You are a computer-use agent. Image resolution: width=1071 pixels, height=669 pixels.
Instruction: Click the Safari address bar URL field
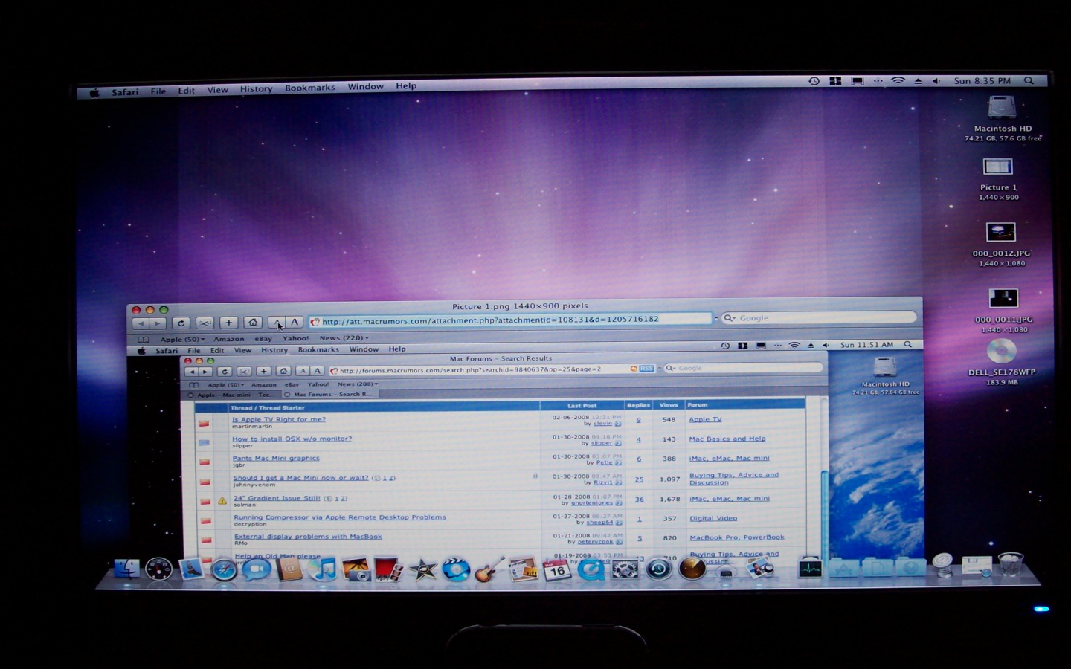(x=510, y=320)
